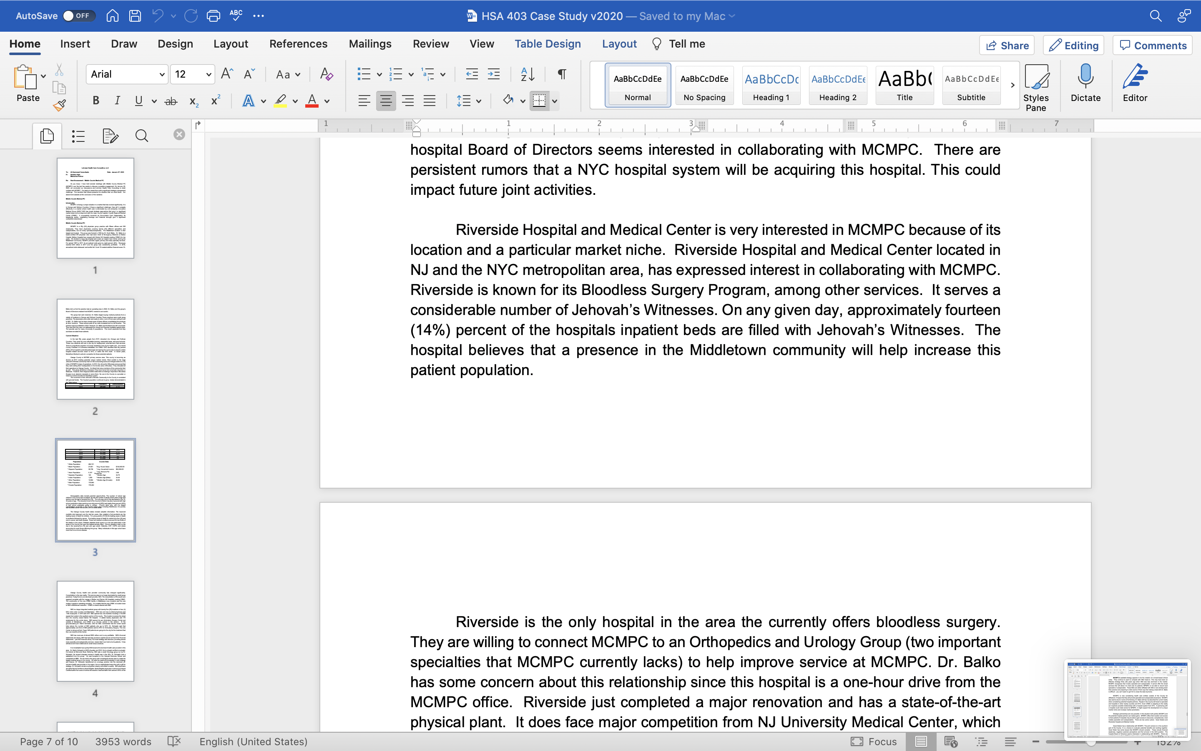This screenshot has width=1201, height=751.
Task: Expand the styles gallery arrow
Action: pos(1013,85)
